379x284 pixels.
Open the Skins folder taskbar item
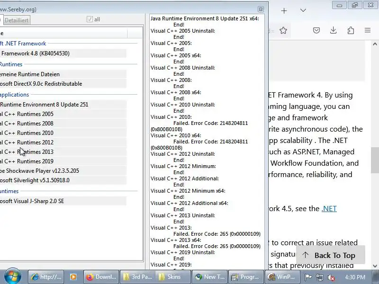click(x=172, y=277)
